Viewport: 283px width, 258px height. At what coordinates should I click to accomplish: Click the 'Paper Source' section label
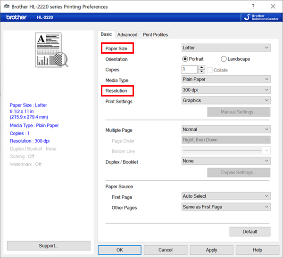pos(119,186)
